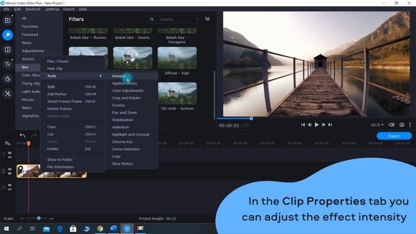Open Microsoft Store from the taskbar

73,228
